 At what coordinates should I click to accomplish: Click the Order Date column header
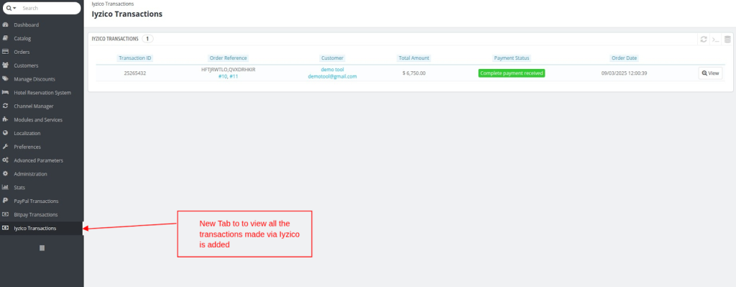coord(624,58)
